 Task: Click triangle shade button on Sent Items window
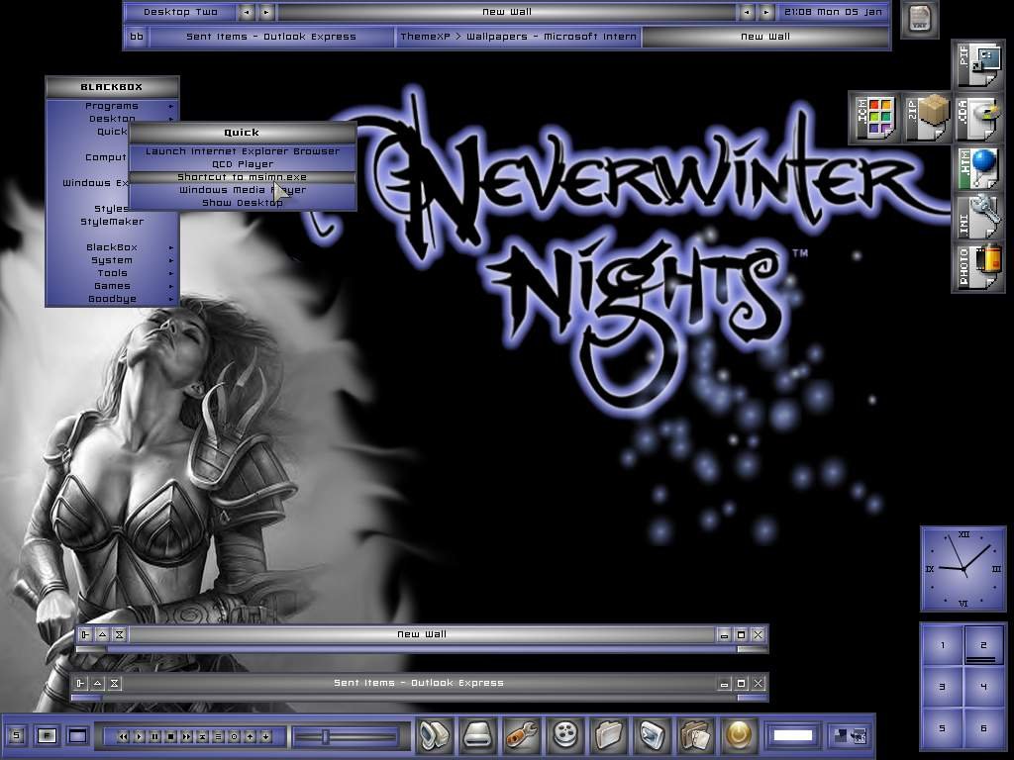97,683
